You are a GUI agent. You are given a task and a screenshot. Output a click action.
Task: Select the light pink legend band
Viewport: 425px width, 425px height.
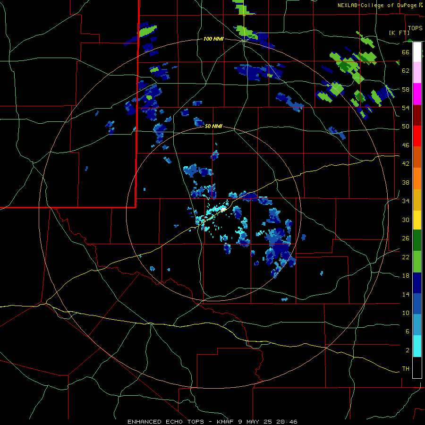click(417, 72)
